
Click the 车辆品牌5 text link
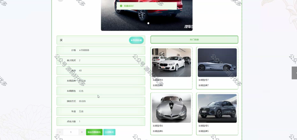click(204, 131)
